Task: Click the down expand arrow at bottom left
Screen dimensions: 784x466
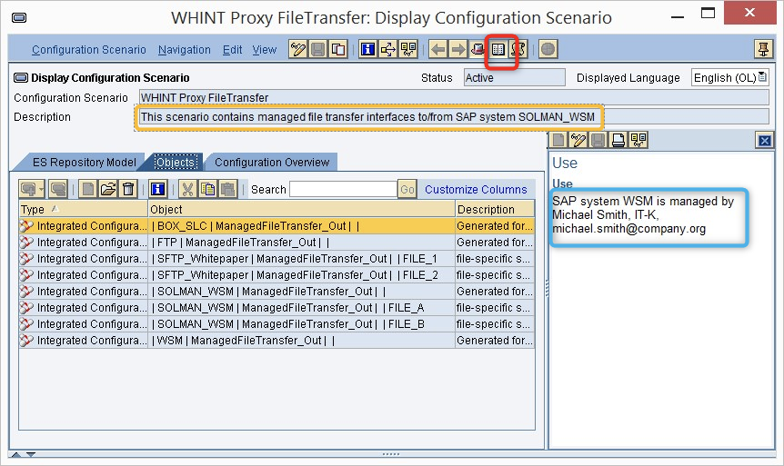Action: click(31, 454)
